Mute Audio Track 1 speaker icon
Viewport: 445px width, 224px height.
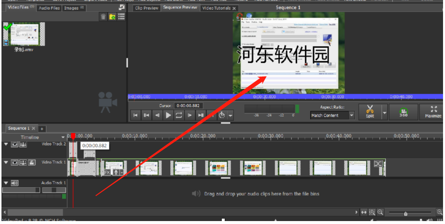(x=15, y=183)
